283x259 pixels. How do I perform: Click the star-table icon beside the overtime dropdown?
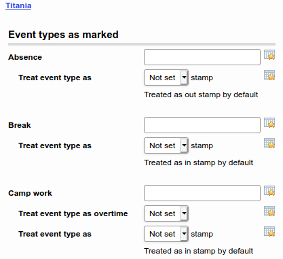(x=269, y=211)
